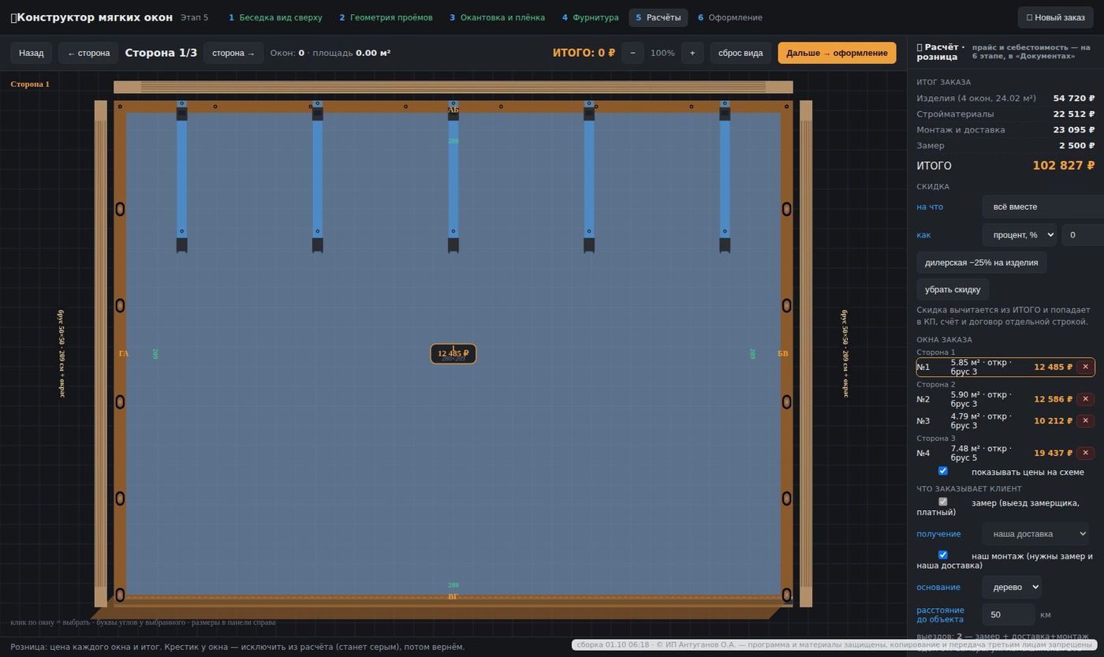Image resolution: width=1104 pixels, height=657 pixels.
Task: Remove window №1 from the calculation
Action: [1085, 367]
